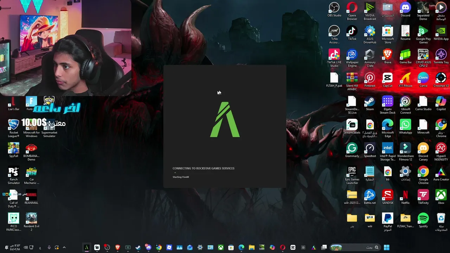Image resolution: width=450 pixels, height=253 pixels.
Task: Open the Netflix desktop shortcut
Action: (x=405, y=197)
